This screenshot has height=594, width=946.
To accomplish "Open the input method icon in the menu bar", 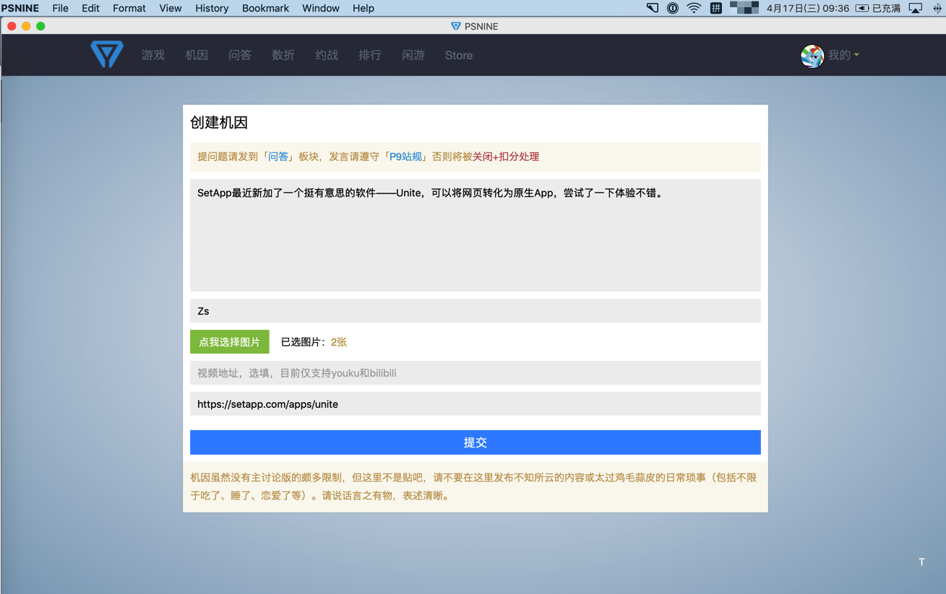I will click(715, 8).
